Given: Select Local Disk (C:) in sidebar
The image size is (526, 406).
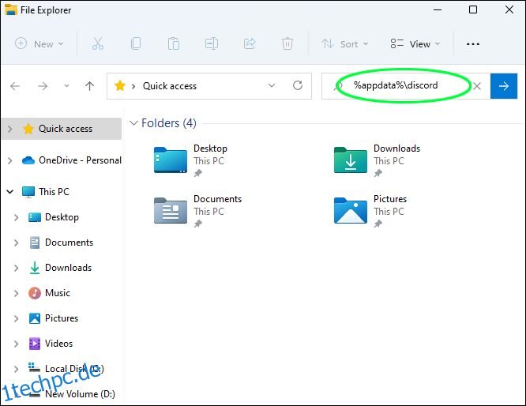Looking at the screenshot, I should tap(66, 369).
